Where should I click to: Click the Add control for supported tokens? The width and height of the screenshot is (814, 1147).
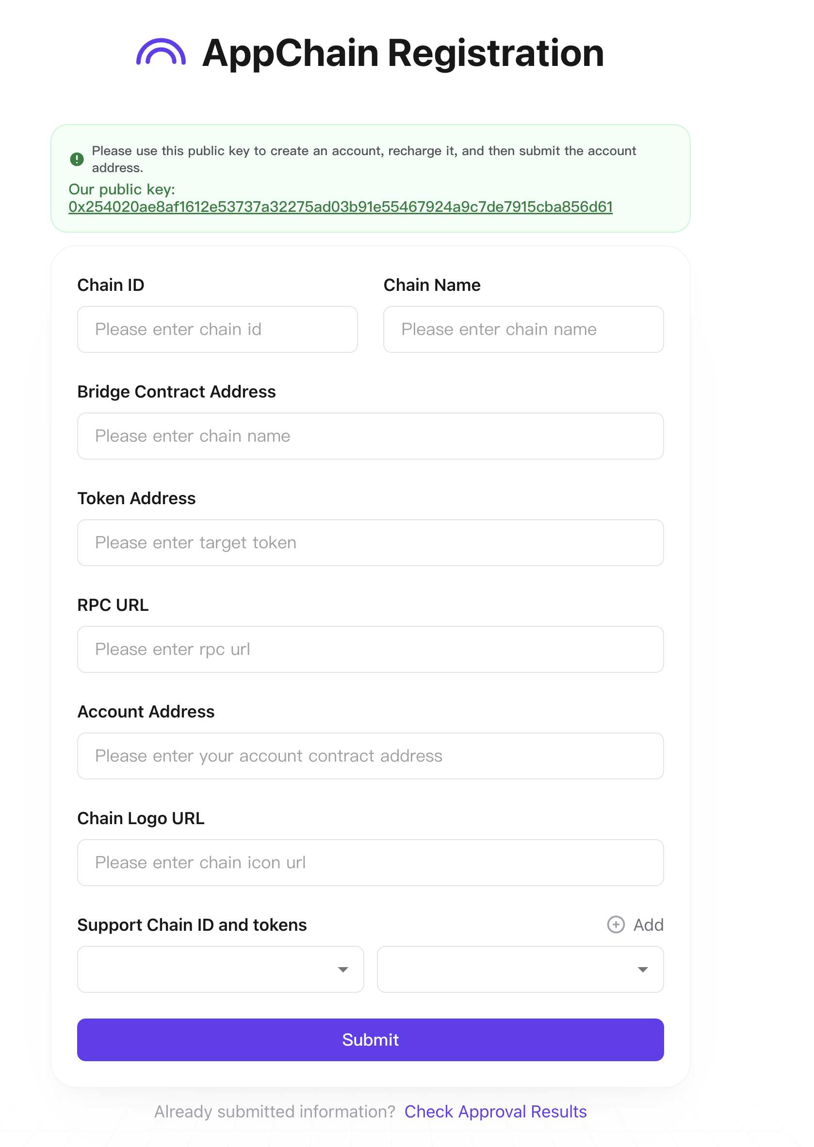(x=635, y=925)
